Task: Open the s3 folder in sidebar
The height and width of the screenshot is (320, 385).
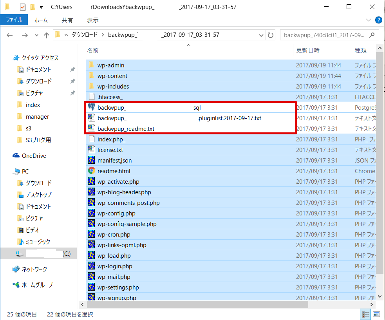Action: (29, 128)
